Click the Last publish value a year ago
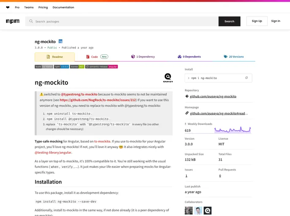 (193, 192)
